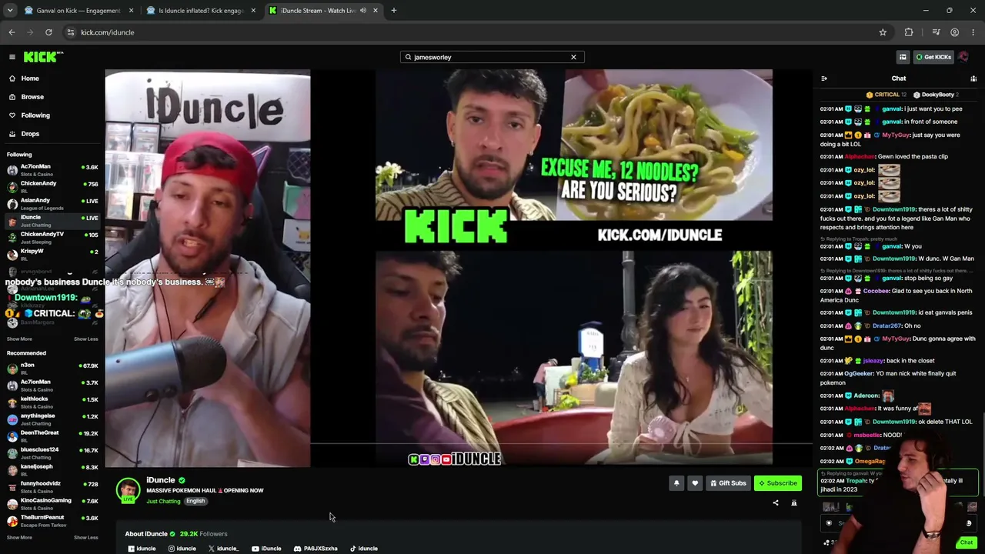985x554 pixels.
Task: Open the user profile avatar menu
Action: point(963,57)
